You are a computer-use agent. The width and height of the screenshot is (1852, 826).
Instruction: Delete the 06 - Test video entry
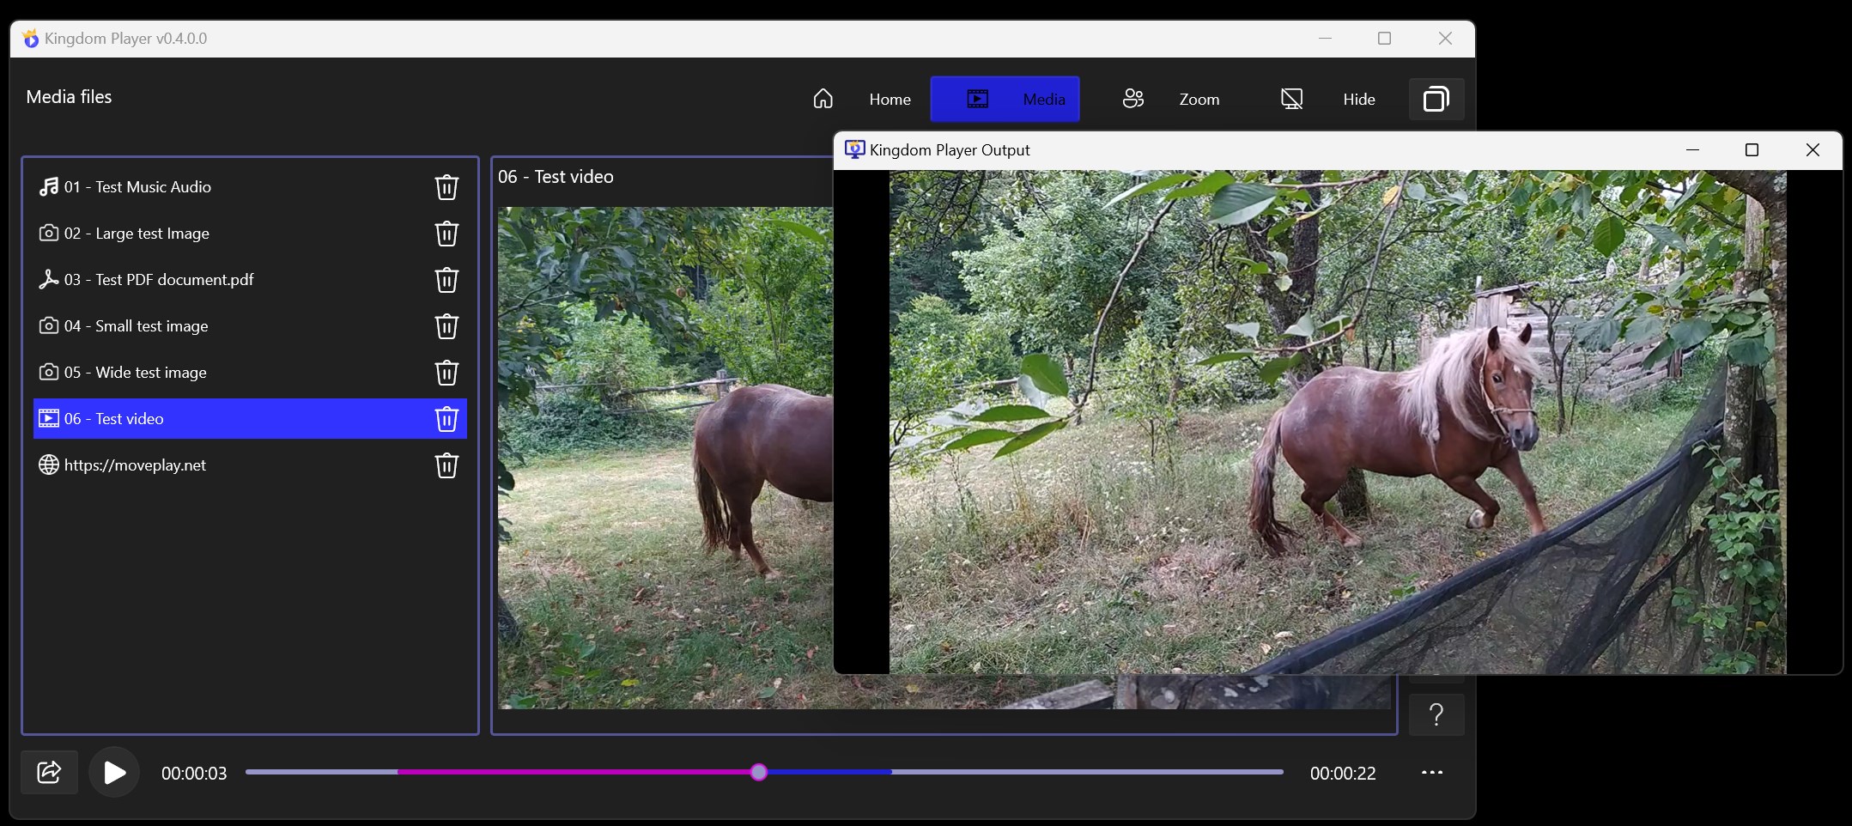[446, 419]
